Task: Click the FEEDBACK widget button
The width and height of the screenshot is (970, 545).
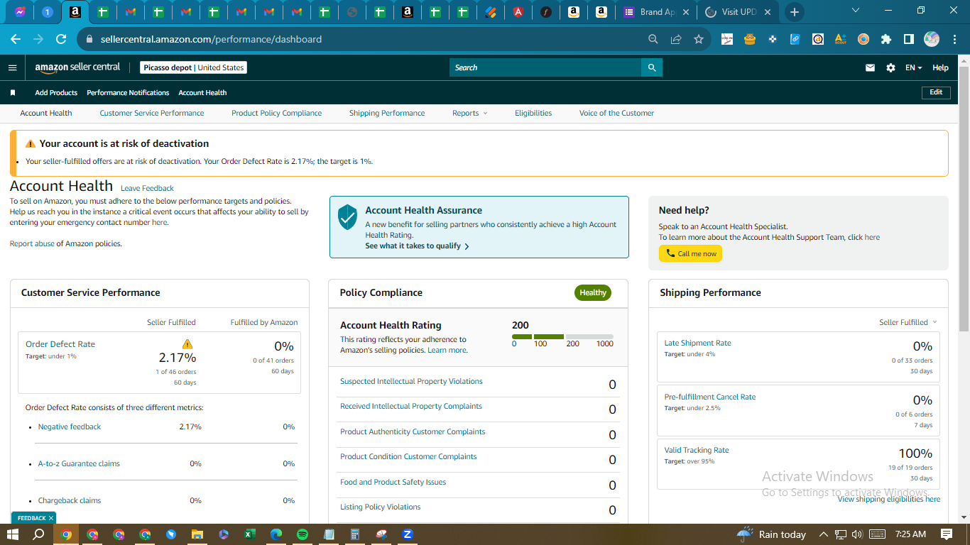Action: pos(33,518)
